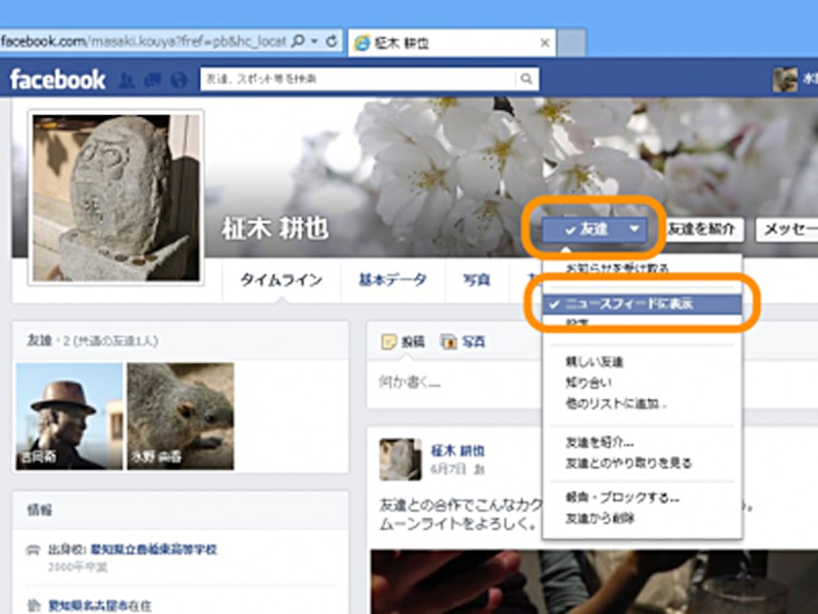
Task: Click the browser refresh icon in address bar
Action: tap(331, 40)
